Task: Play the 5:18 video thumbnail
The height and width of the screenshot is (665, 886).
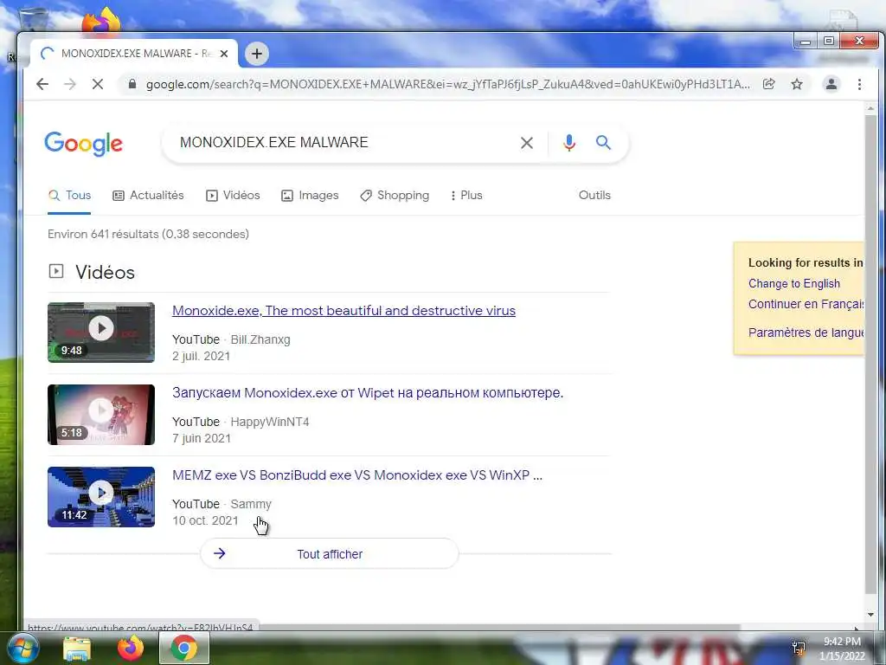Action: click(x=101, y=415)
